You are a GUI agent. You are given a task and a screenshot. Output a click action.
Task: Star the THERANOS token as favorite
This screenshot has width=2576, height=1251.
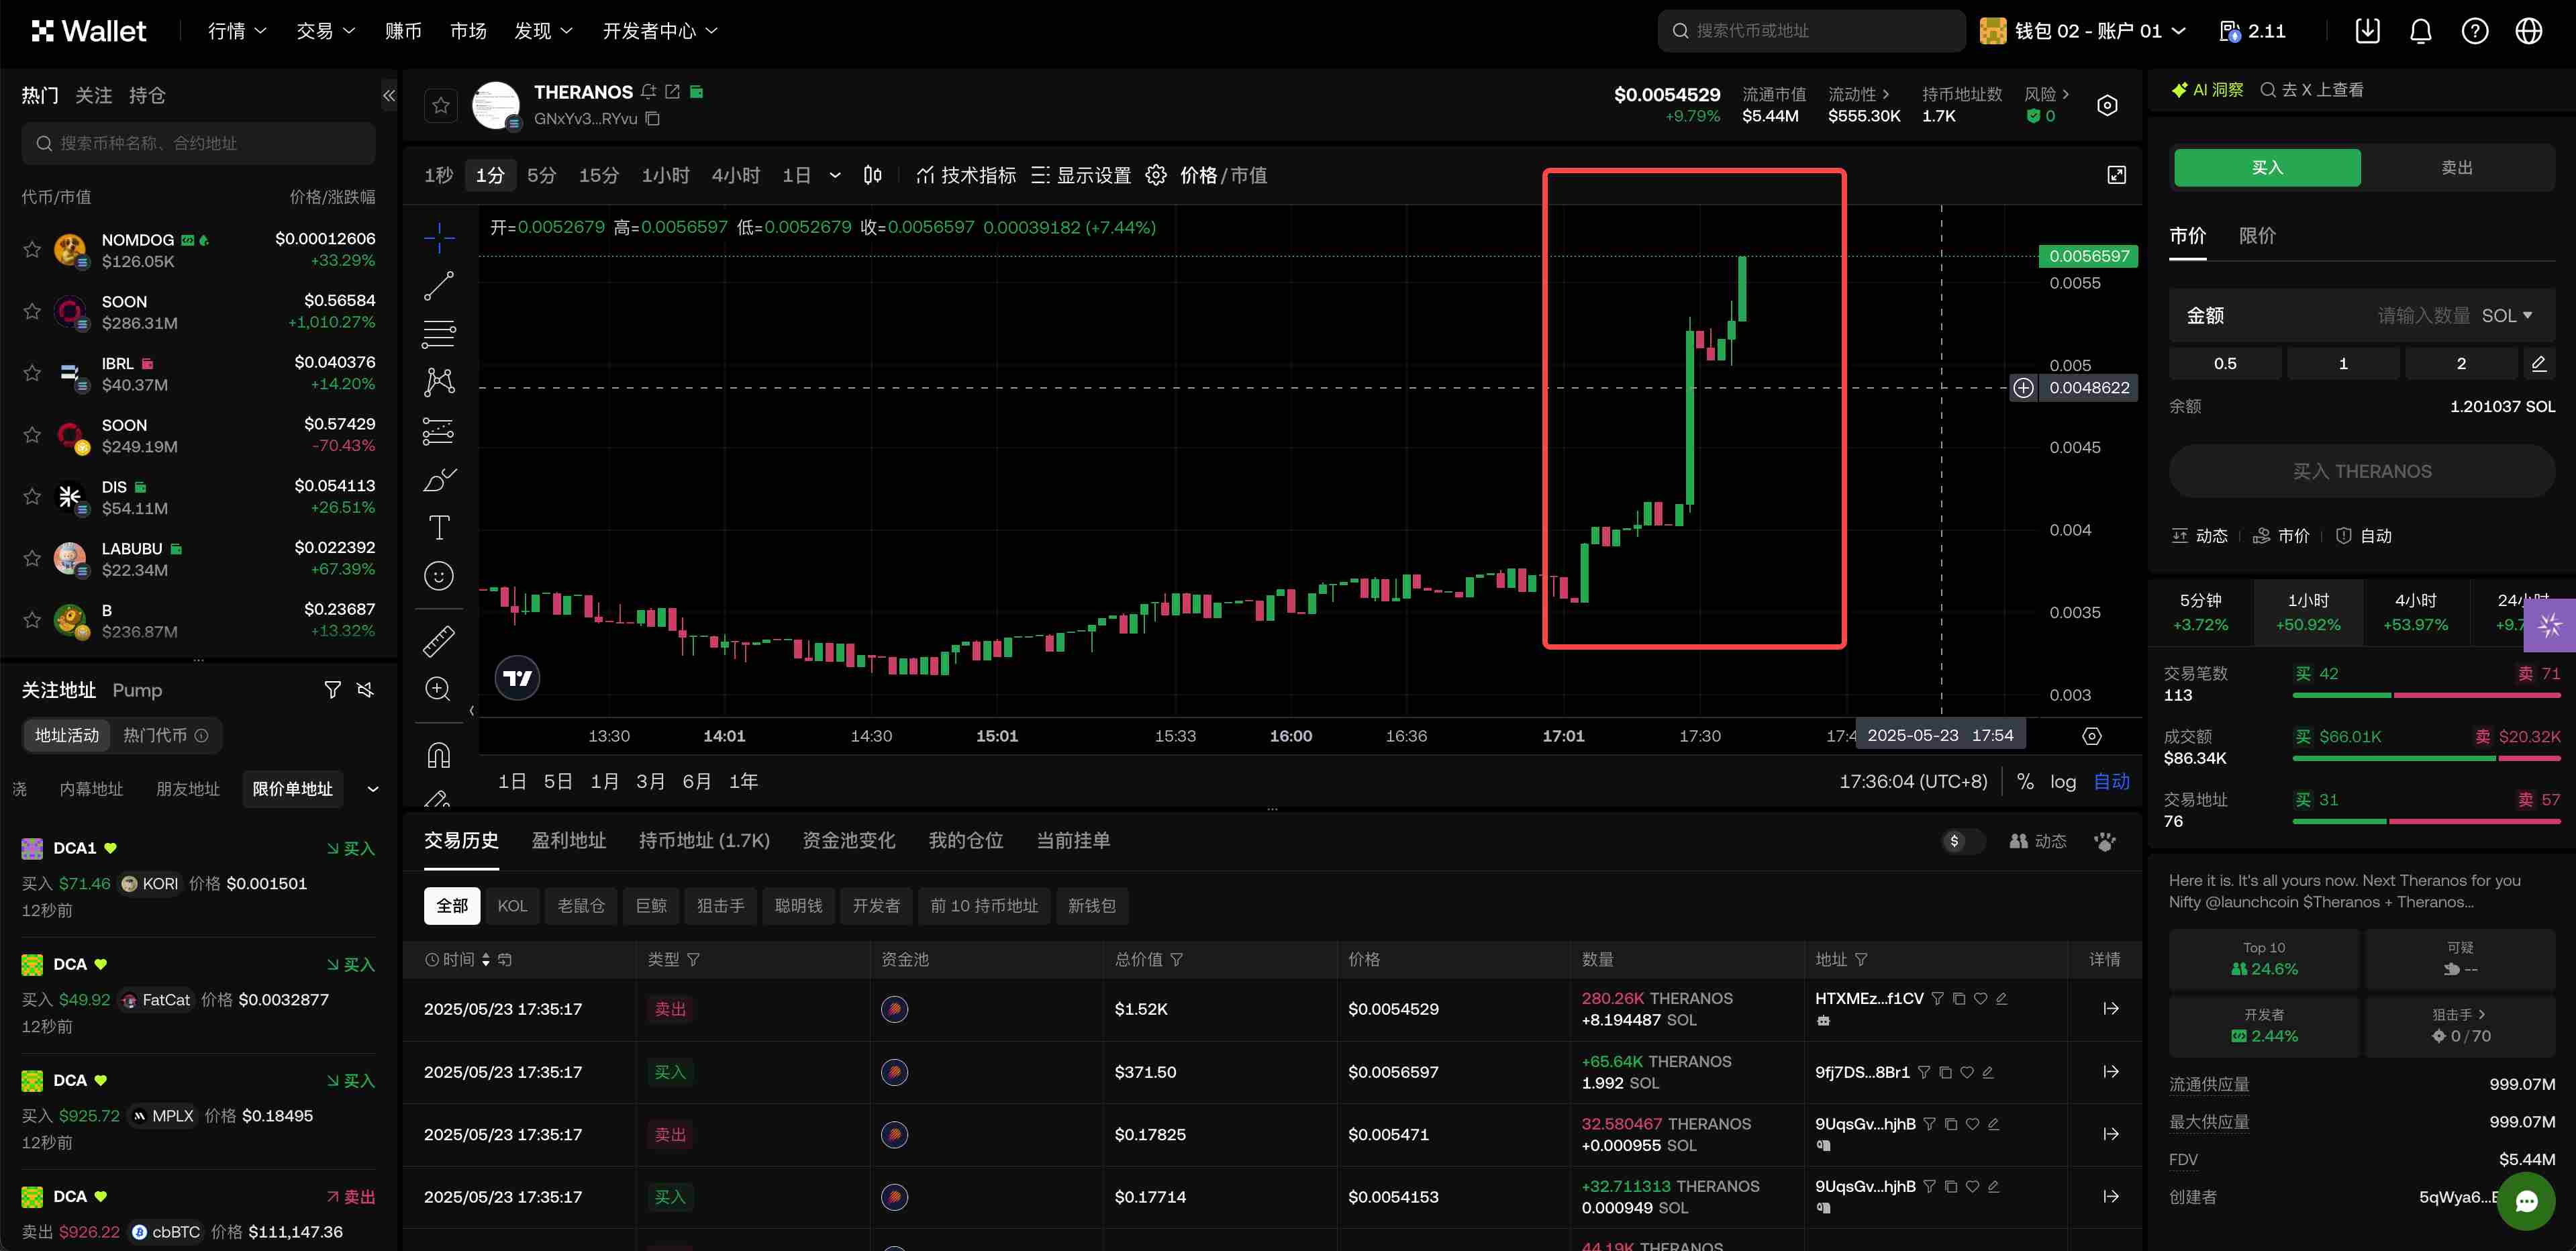pos(441,104)
